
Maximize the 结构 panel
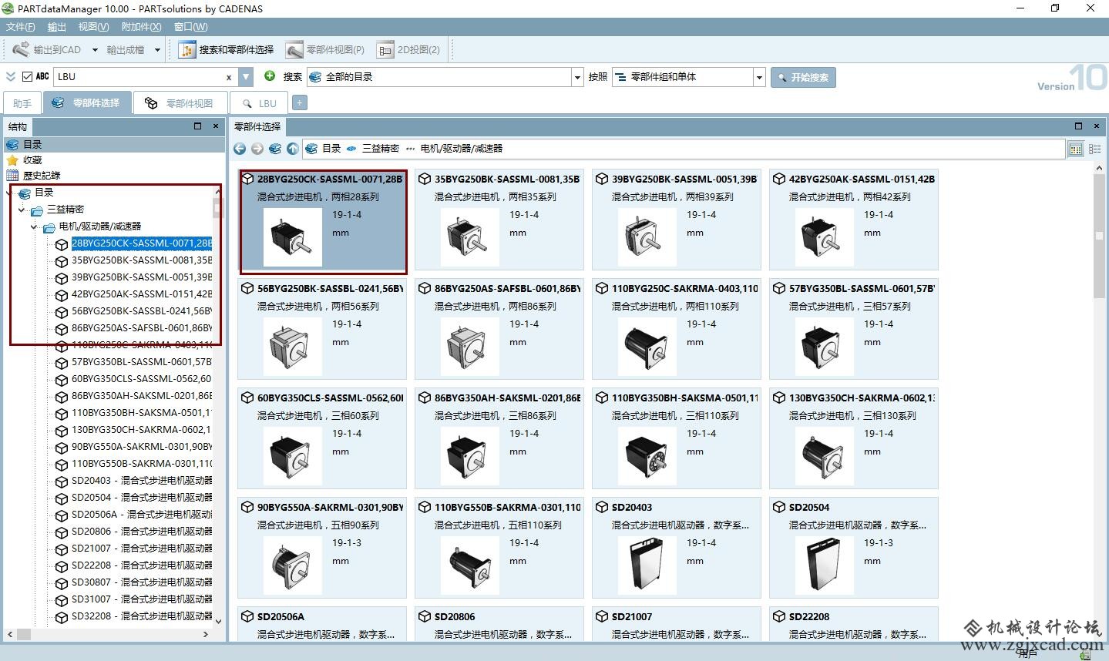[x=197, y=126]
